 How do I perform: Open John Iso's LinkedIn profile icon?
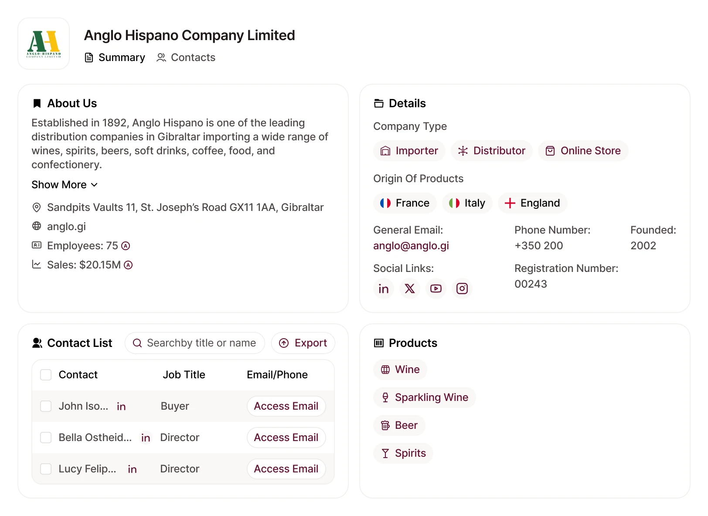121,407
